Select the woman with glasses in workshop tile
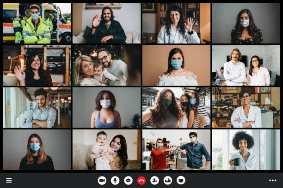 click(x=246, y=107)
